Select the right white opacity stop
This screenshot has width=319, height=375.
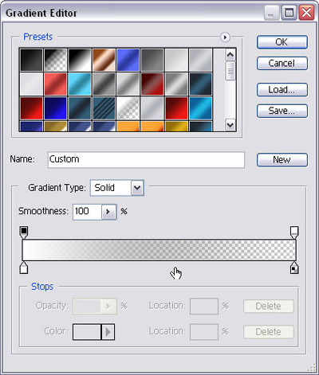tap(294, 232)
